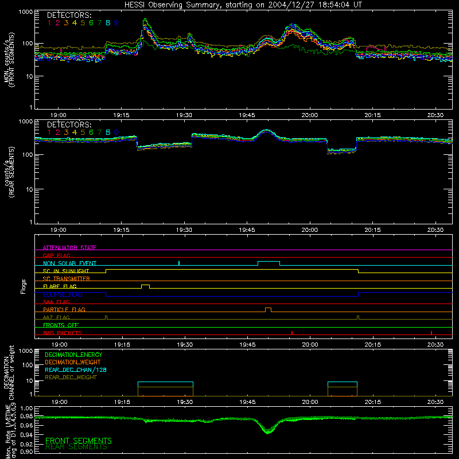
Task: Click the BAD_PACKETS flag label
Action: coord(63,333)
